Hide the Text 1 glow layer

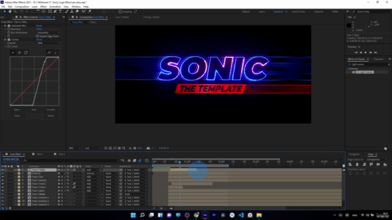pyautogui.click(x=2, y=191)
